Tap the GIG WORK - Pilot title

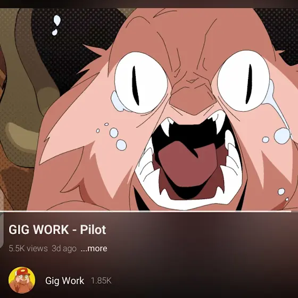[57, 229]
